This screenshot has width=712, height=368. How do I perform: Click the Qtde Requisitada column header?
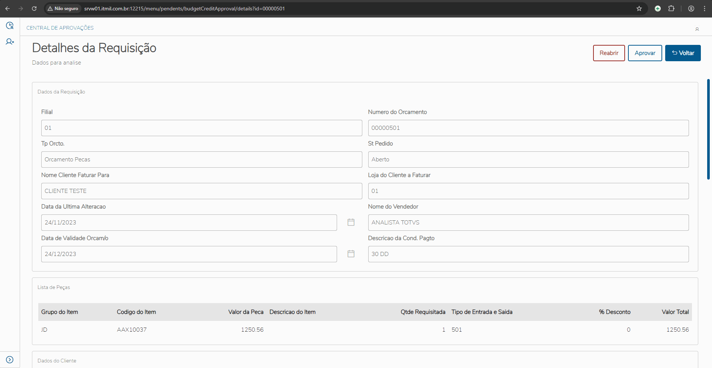(x=423, y=312)
